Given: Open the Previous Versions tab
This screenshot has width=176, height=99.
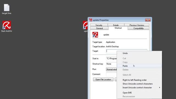Looking at the screenshot, I should tap(137, 25).
